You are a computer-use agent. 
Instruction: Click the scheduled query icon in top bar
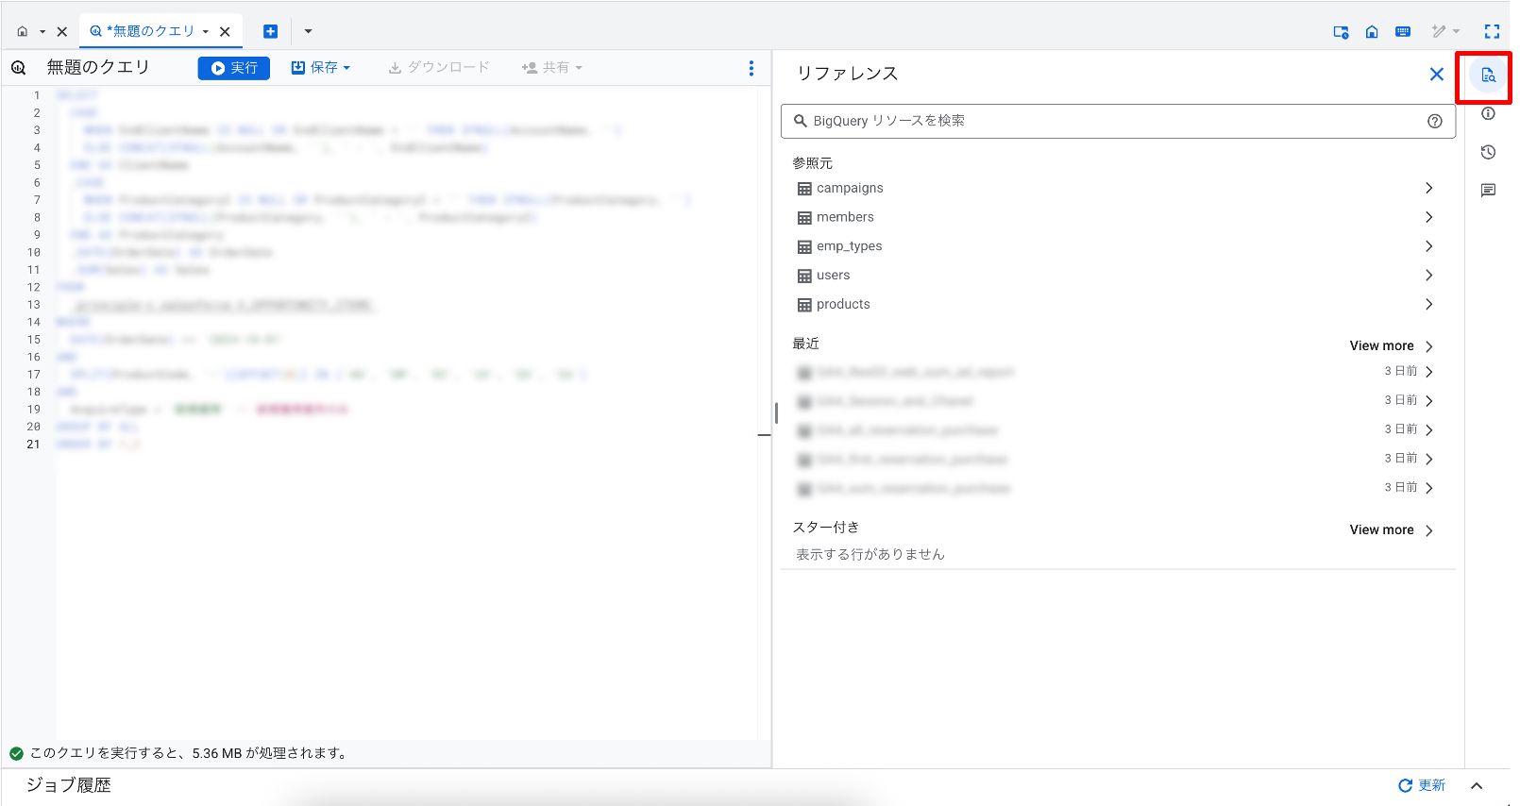tap(1341, 31)
